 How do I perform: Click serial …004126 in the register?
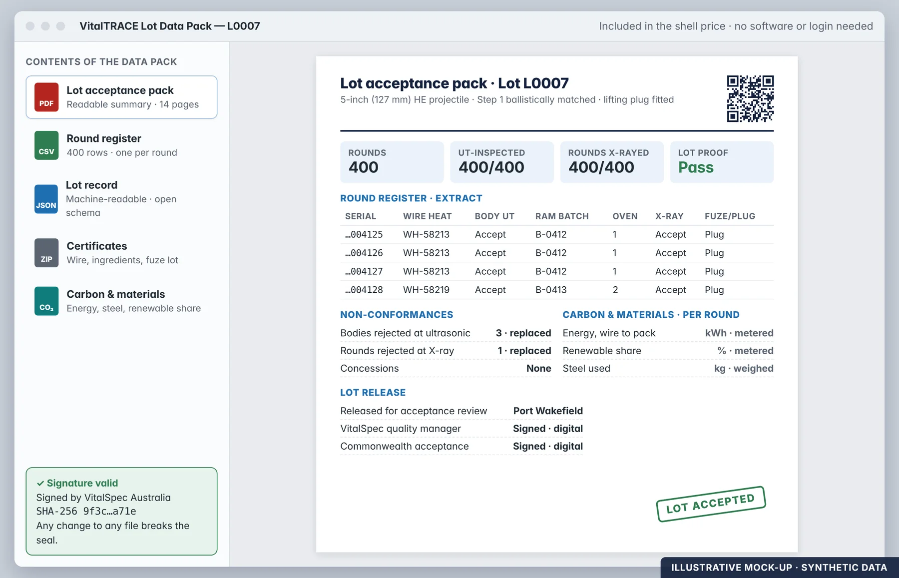(364, 253)
